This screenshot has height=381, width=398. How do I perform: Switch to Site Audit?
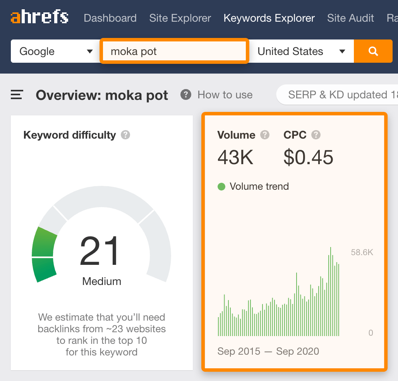click(x=350, y=18)
